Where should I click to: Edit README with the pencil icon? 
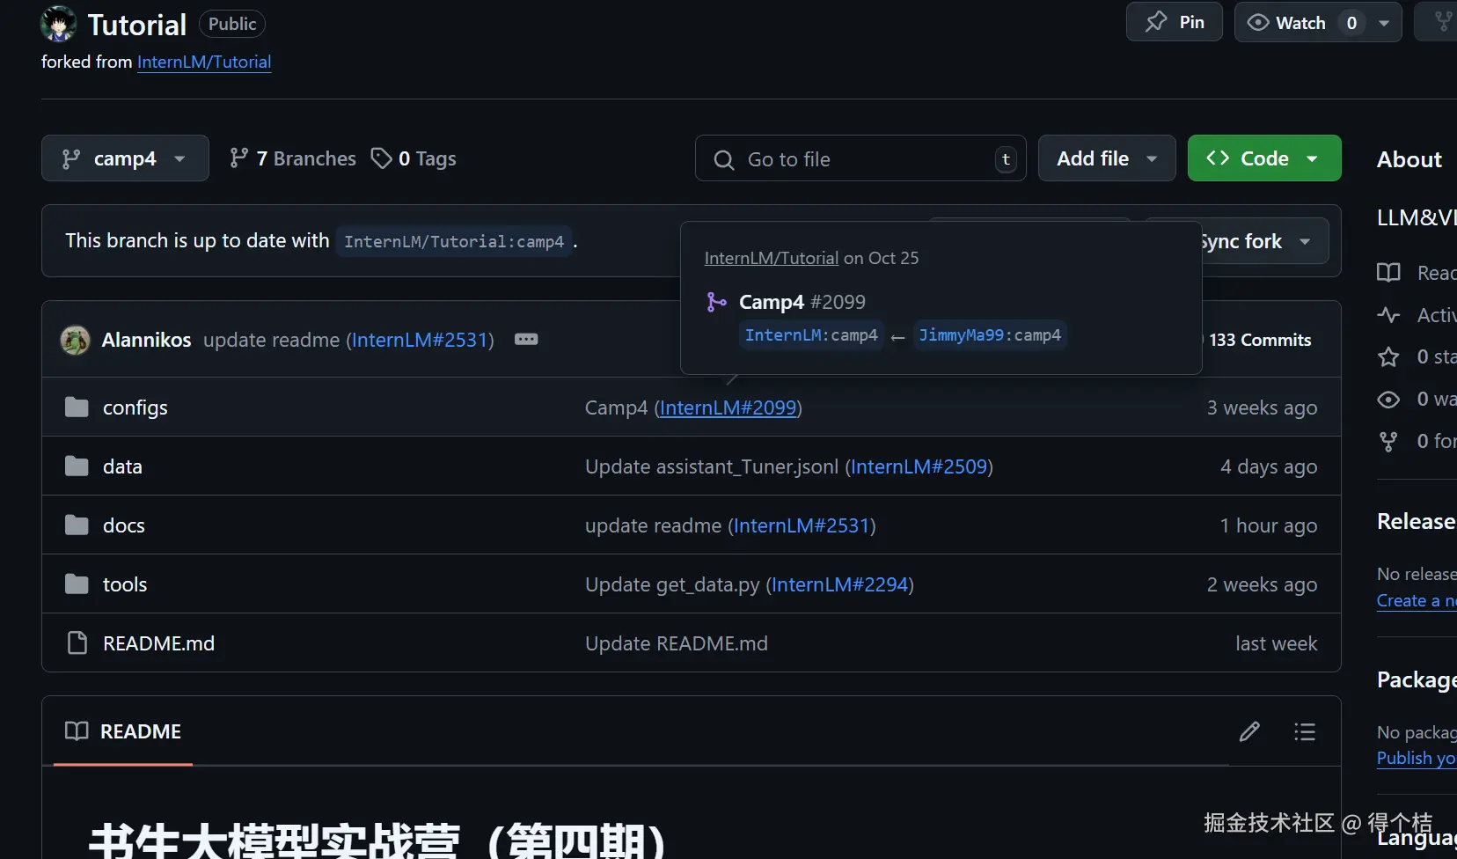pyautogui.click(x=1249, y=731)
